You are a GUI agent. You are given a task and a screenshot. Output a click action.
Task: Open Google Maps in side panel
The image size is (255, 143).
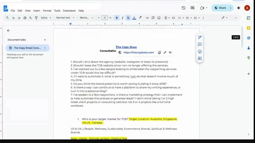click(249, 58)
